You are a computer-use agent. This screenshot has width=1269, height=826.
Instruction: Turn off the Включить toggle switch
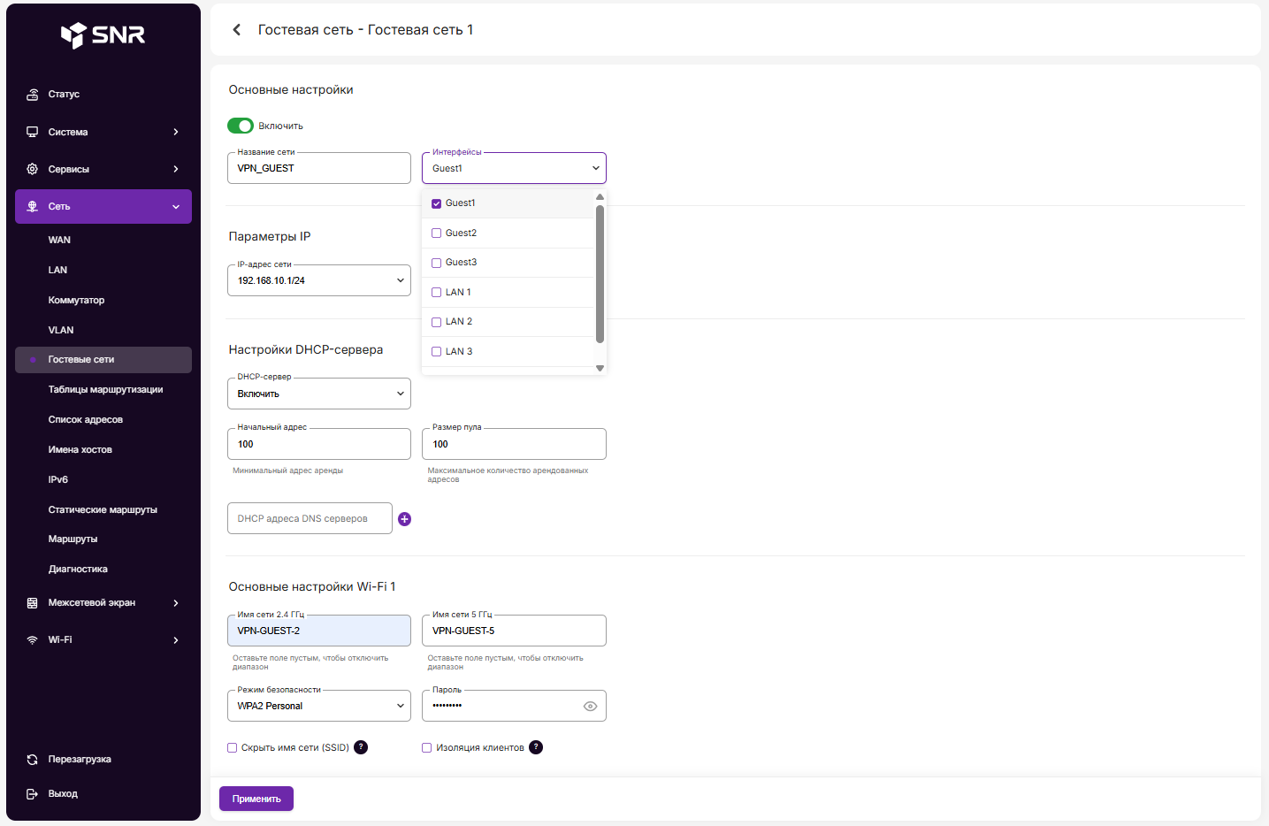click(x=241, y=126)
